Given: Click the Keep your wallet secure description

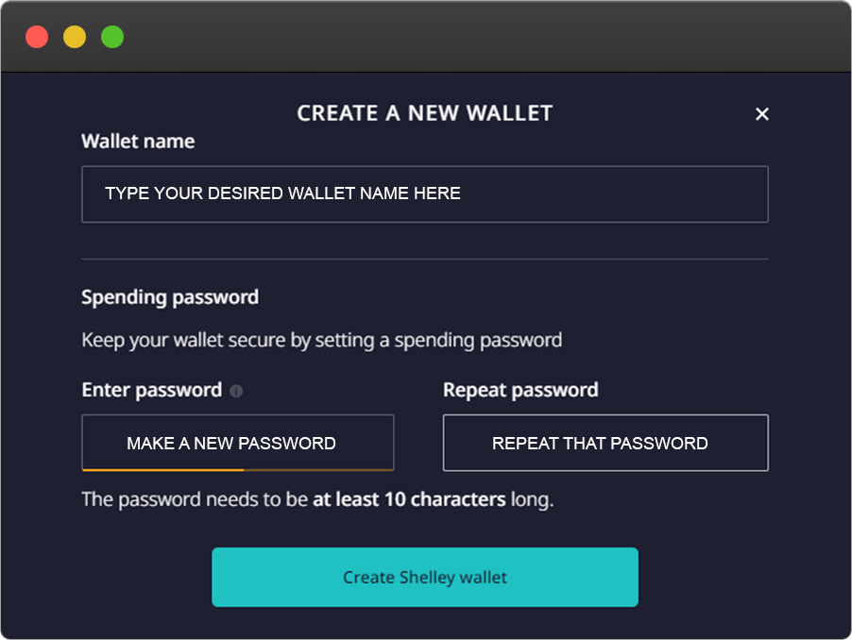Looking at the screenshot, I should [x=322, y=341].
